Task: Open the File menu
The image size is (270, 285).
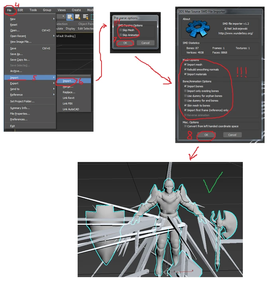Action: pos(9,10)
